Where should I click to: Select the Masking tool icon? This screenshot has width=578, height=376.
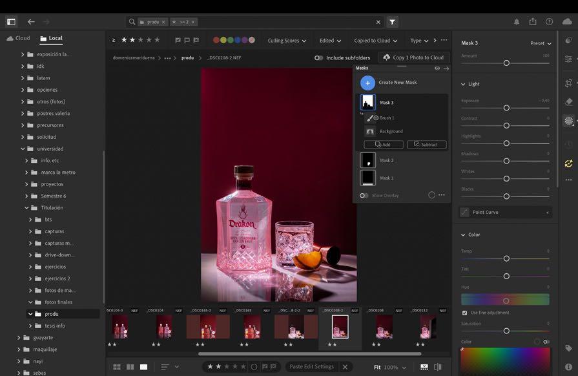568,121
